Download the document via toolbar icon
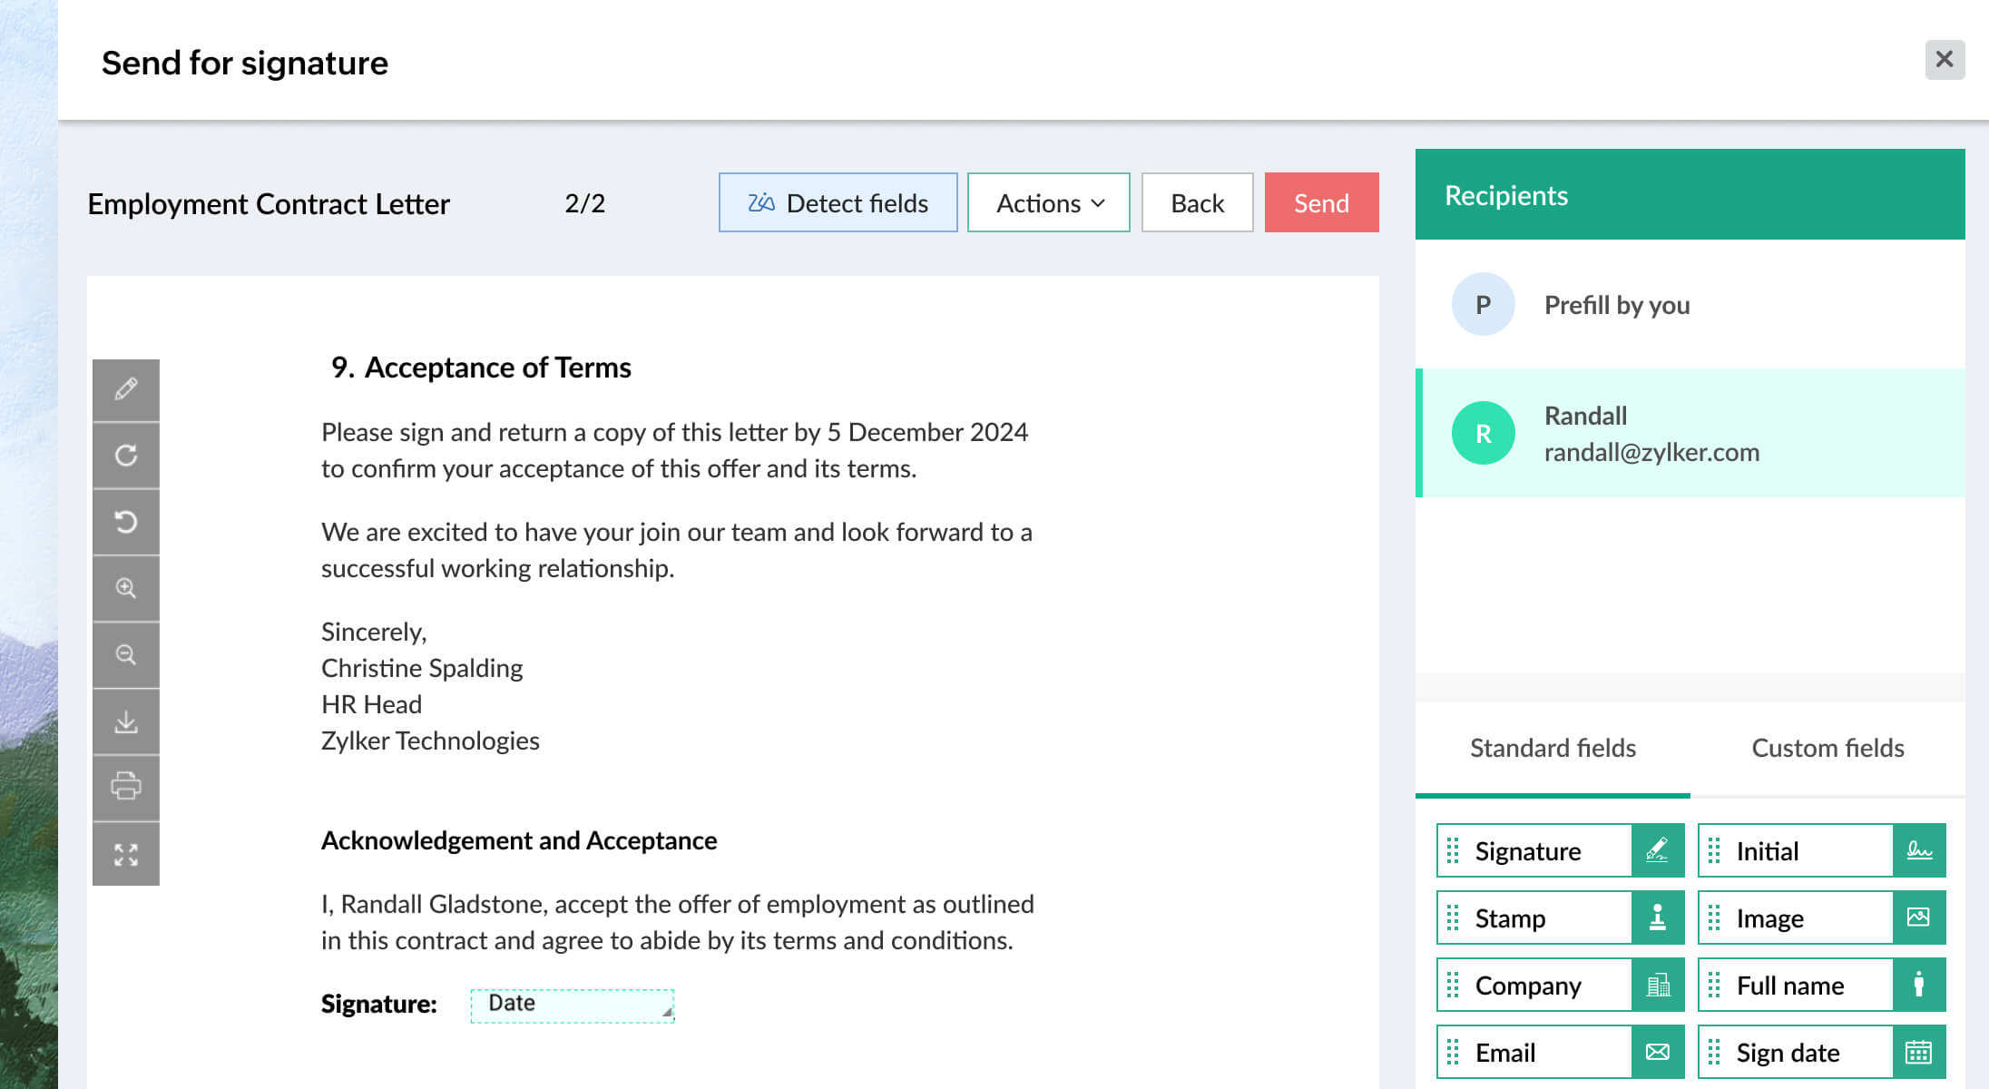This screenshot has width=1989, height=1089. click(x=126, y=721)
